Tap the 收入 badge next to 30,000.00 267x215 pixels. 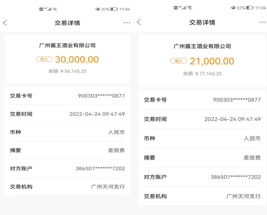tap(44, 59)
